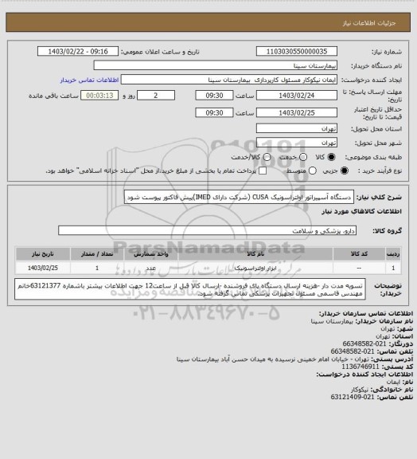Click the family name نیکوکار
The height and width of the screenshot is (459, 417).
360,390
